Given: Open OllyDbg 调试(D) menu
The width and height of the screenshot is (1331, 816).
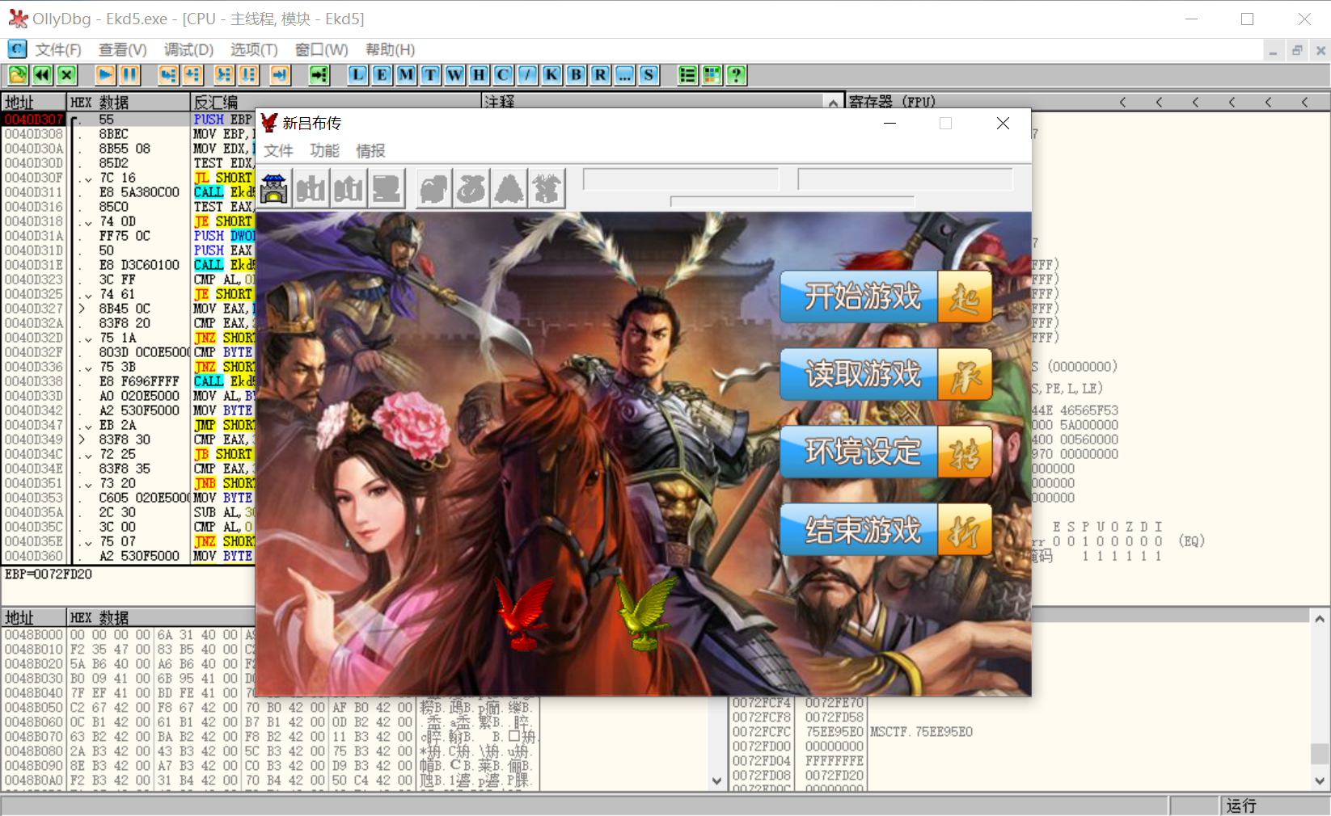Looking at the screenshot, I should click(188, 50).
